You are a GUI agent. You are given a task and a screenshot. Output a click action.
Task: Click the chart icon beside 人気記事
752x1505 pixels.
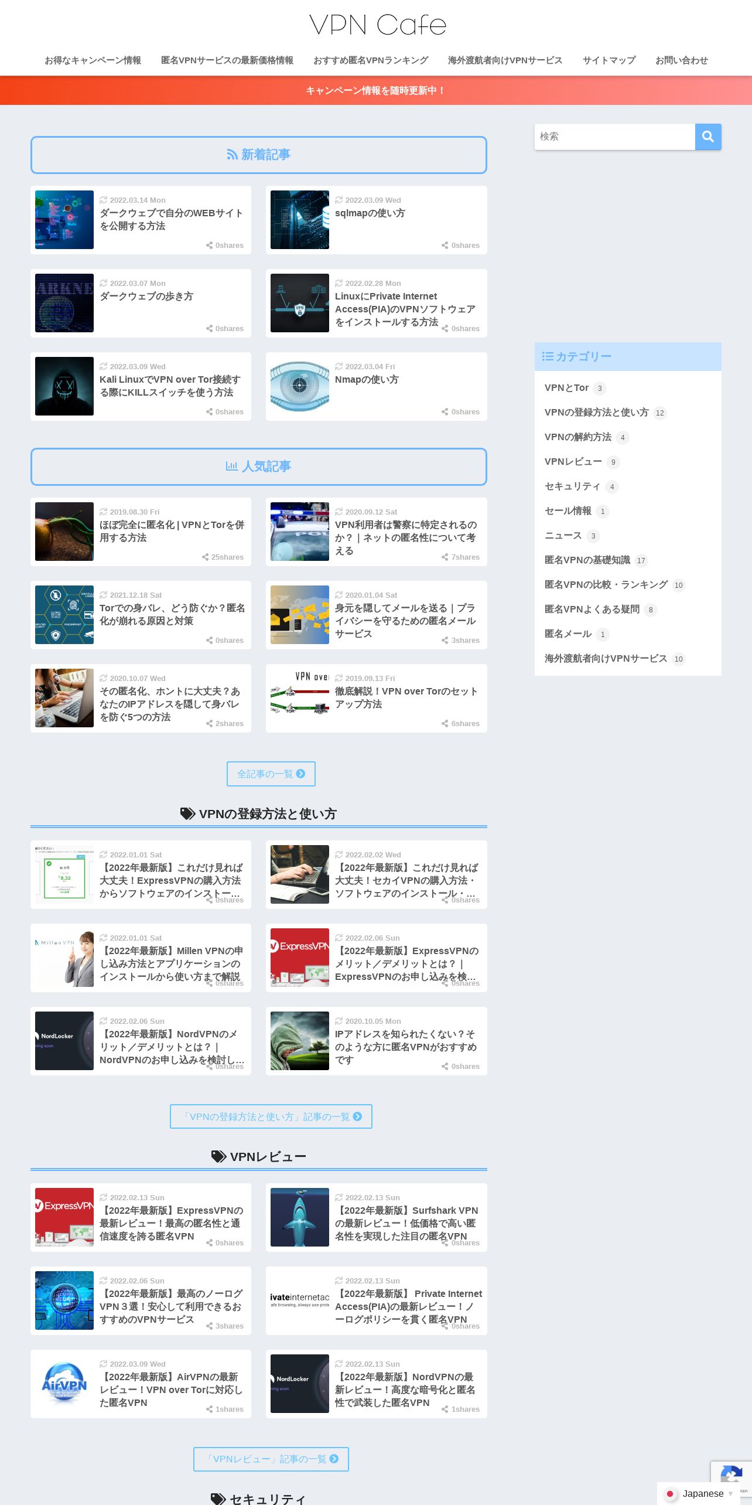point(232,467)
